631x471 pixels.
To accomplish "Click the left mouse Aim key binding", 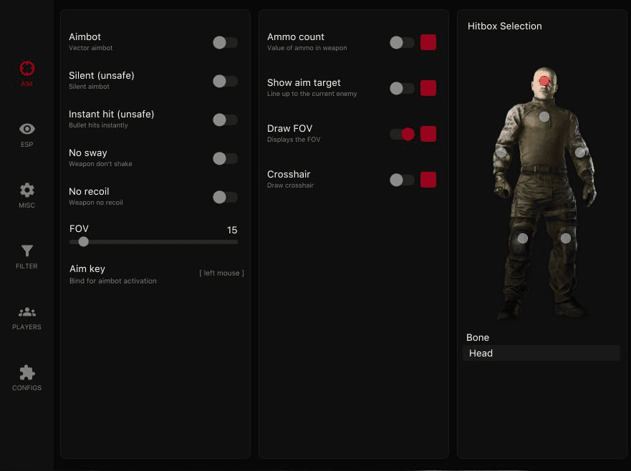I will tap(221, 273).
